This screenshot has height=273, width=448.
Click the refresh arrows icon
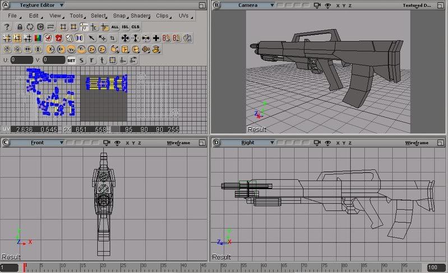point(30,27)
